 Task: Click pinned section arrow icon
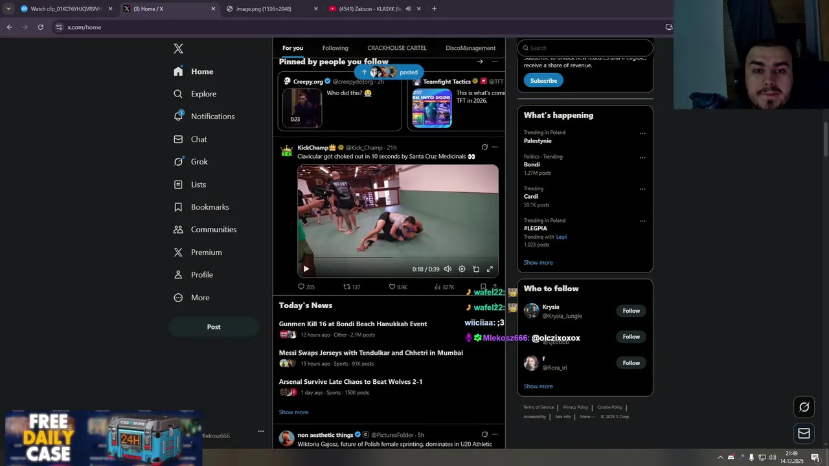click(480, 61)
